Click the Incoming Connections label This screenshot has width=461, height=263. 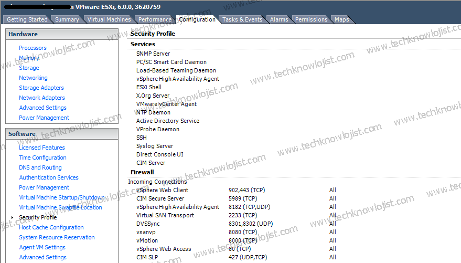(157, 182)
